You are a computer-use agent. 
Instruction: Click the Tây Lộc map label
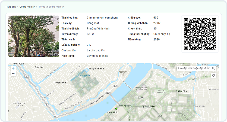(x=39, y=67)
